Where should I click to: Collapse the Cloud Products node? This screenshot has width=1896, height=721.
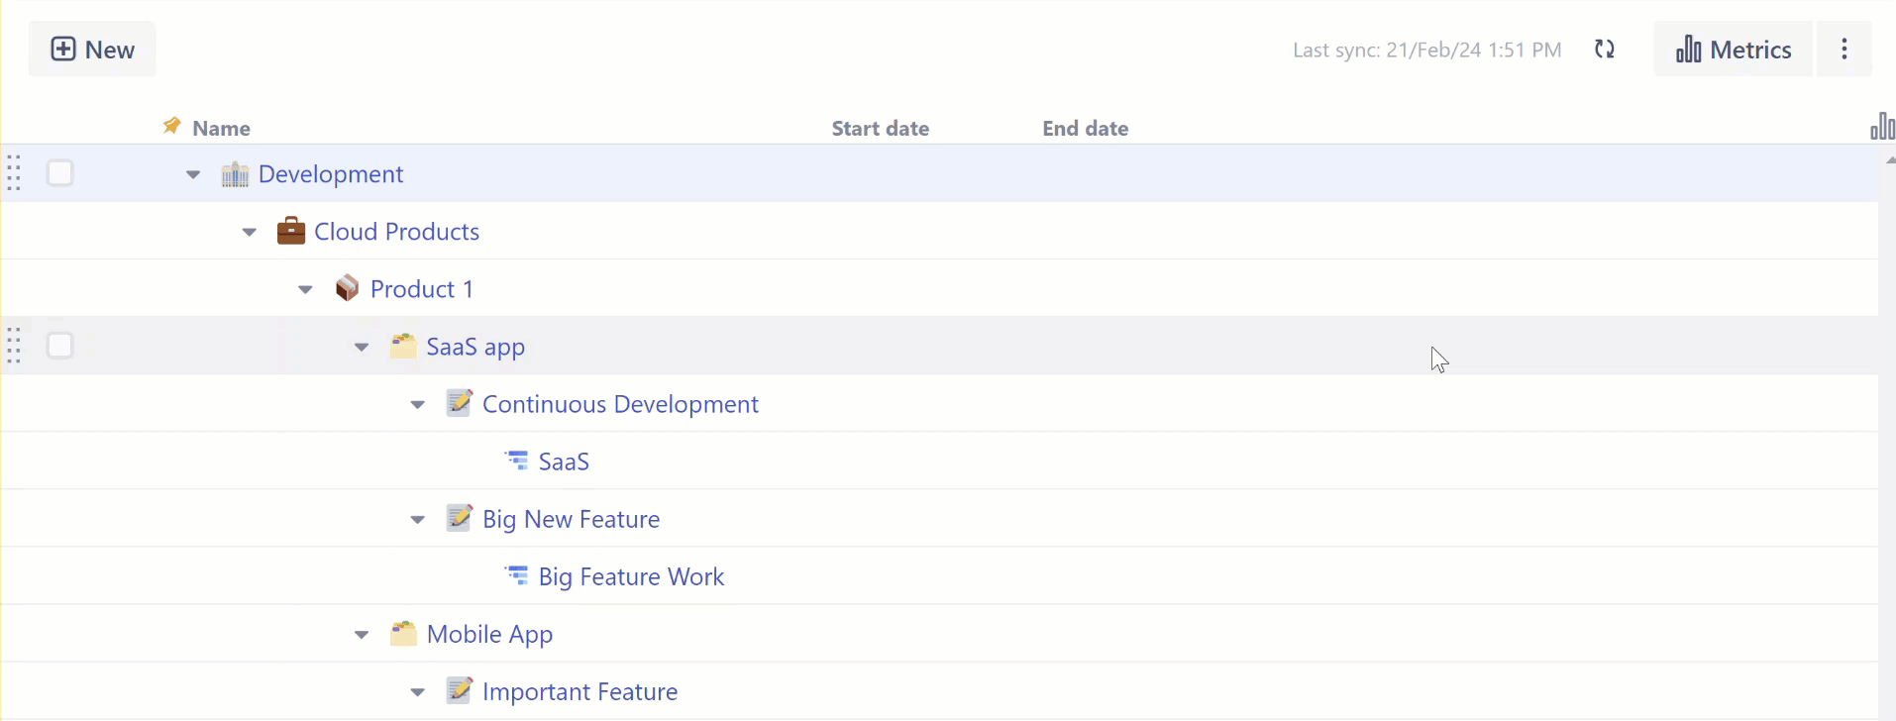pos(250,233)
